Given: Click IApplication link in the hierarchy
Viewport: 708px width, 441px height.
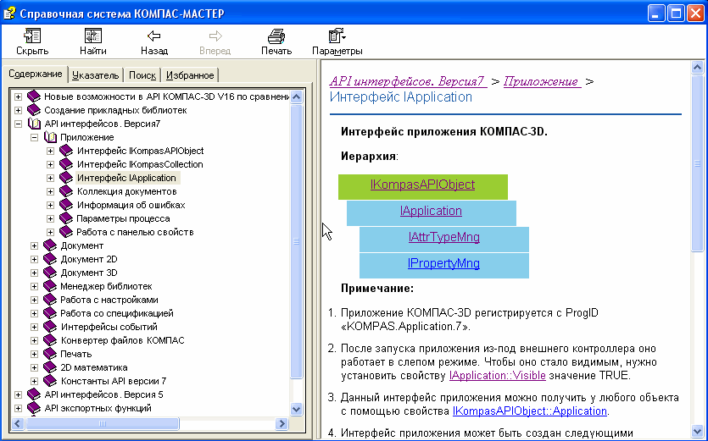Looking at the screenshot, I should pyautogui.click(x=431, y=211).
